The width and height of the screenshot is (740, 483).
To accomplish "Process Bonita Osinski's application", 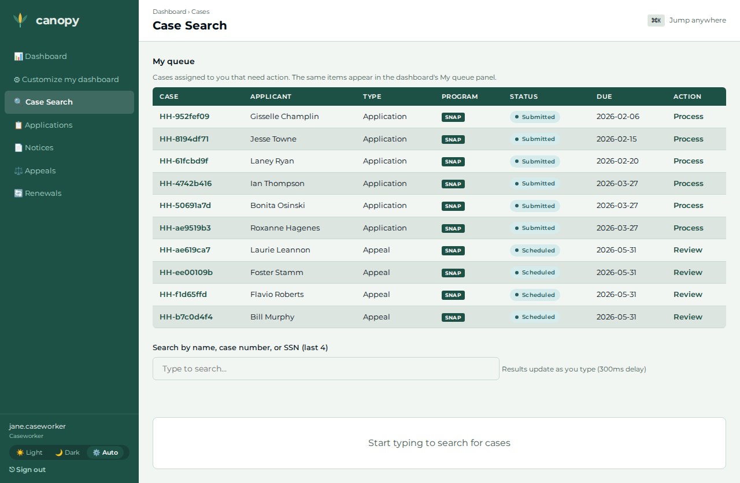I will 689,206.
